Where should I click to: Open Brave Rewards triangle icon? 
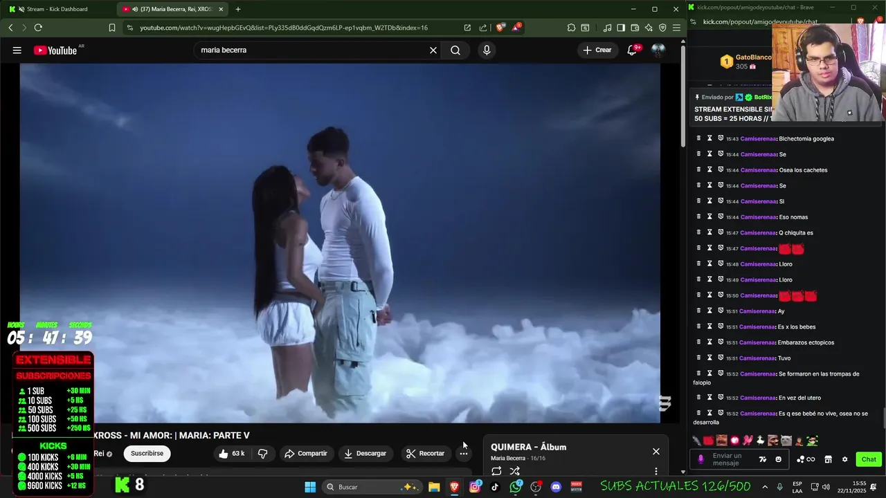[x=516, y=28]
